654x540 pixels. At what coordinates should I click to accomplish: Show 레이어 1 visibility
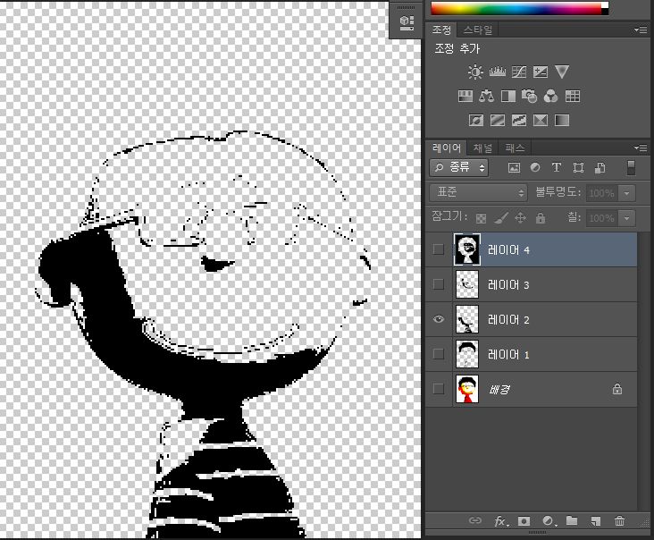pos(439,354)
